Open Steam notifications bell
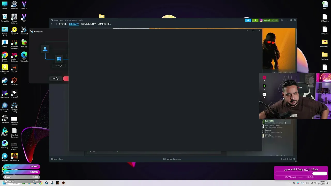This screenshot has width=331, height=186. [255, 20]
